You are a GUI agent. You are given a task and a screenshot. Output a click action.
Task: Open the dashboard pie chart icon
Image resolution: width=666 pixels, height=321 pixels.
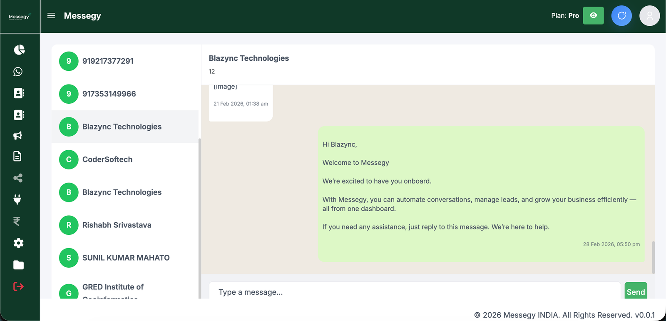[x=19, y=50]
